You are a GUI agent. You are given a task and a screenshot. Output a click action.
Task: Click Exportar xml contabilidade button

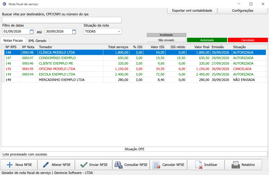(x=192, y=11)
